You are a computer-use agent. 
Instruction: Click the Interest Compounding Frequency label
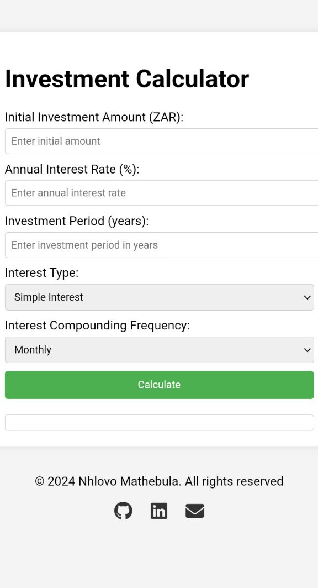(x=97, y=325)
